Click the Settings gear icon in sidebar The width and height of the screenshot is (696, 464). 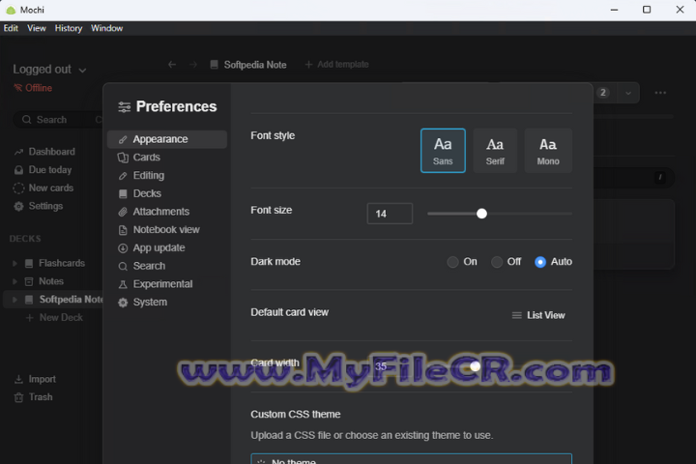coord(18,207)
